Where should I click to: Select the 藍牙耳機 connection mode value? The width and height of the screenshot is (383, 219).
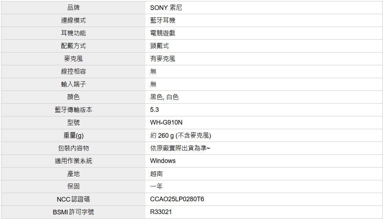click(163, 21)
